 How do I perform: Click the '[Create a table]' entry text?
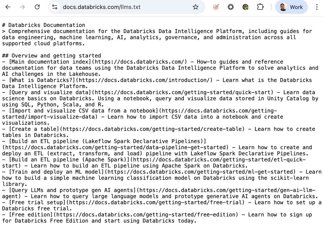pyautogui.click(x=34, y=129)
